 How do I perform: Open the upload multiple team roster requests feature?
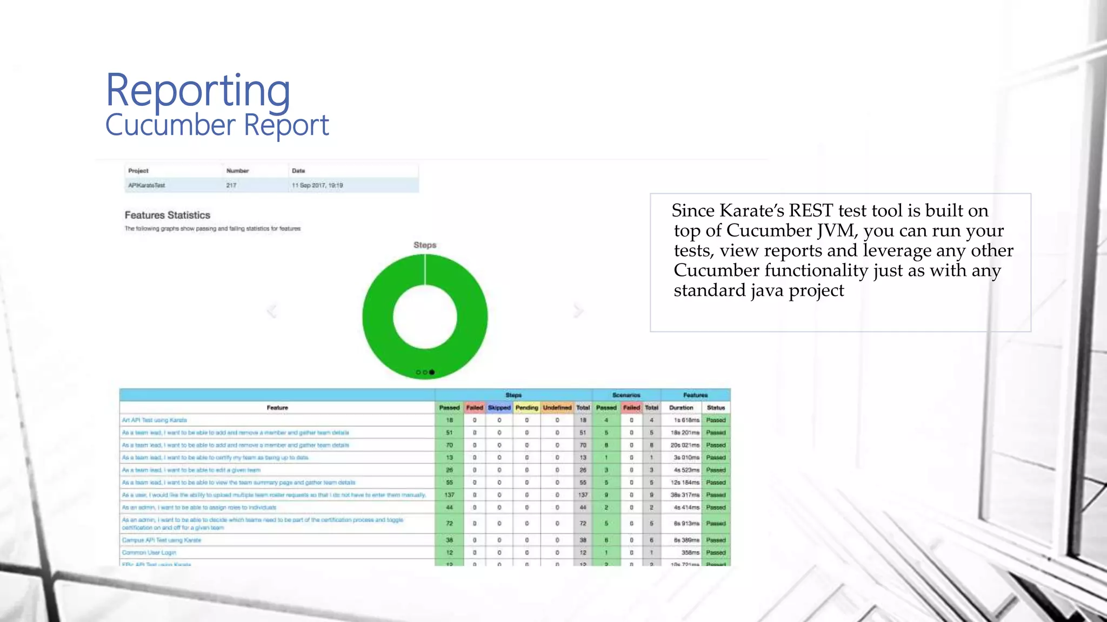click(x=274, y=495)
